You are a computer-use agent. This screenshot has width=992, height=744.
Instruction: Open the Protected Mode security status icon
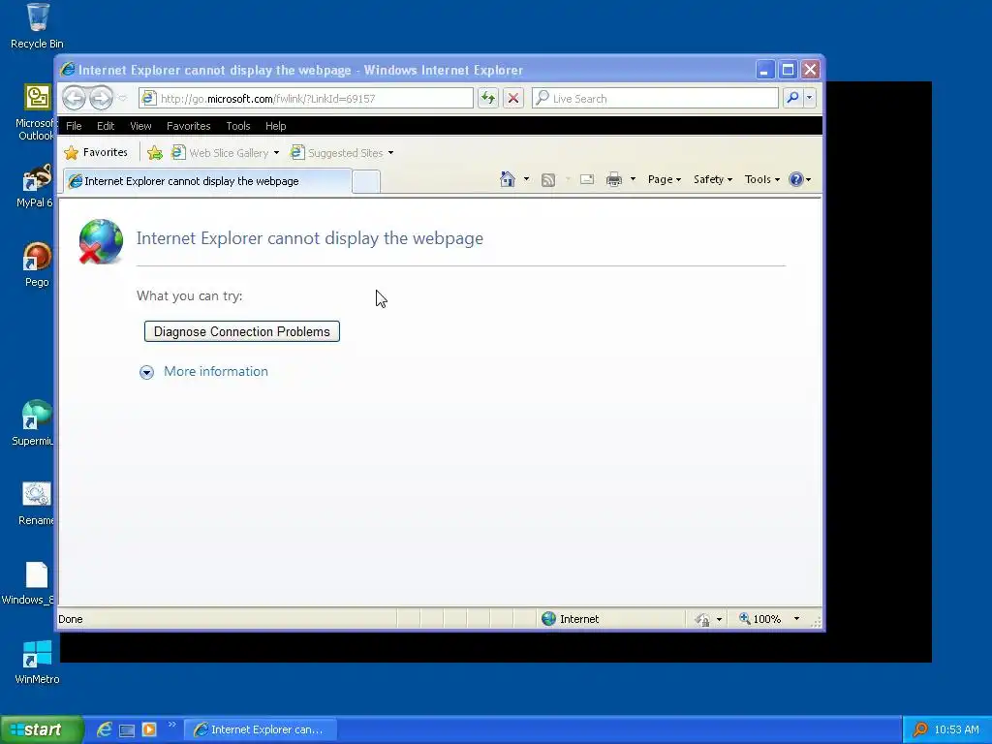pyautogui.click(x=702, y=619)
